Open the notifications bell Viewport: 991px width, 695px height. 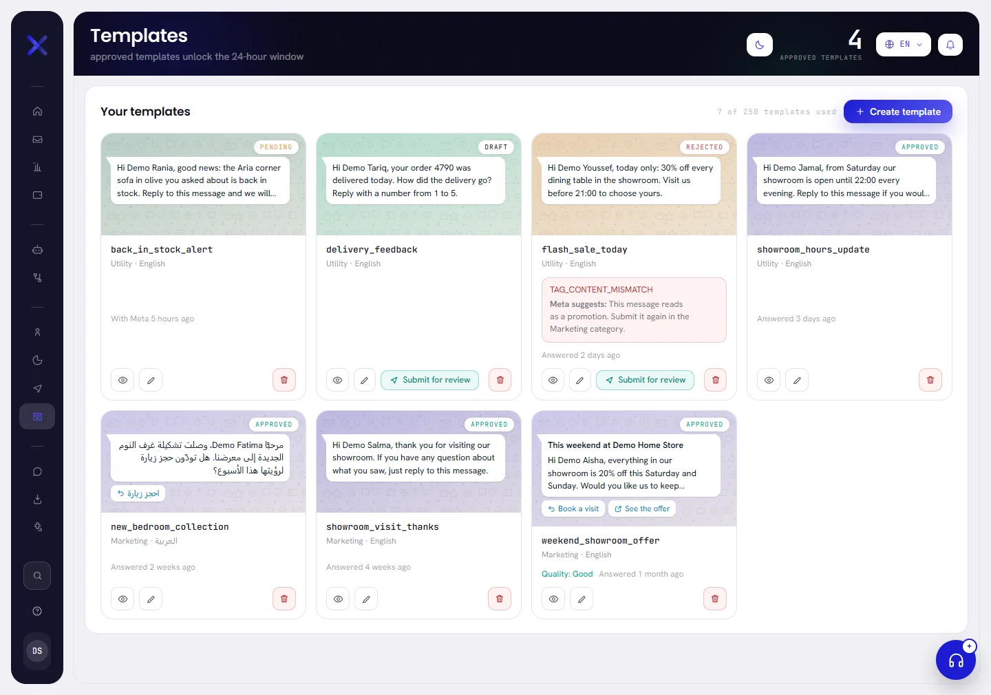click(950, 45)
